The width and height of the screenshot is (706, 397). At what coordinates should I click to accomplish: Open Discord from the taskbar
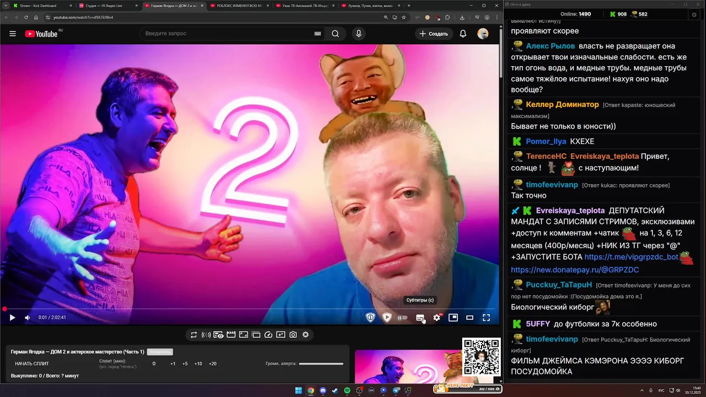point(323,390)
